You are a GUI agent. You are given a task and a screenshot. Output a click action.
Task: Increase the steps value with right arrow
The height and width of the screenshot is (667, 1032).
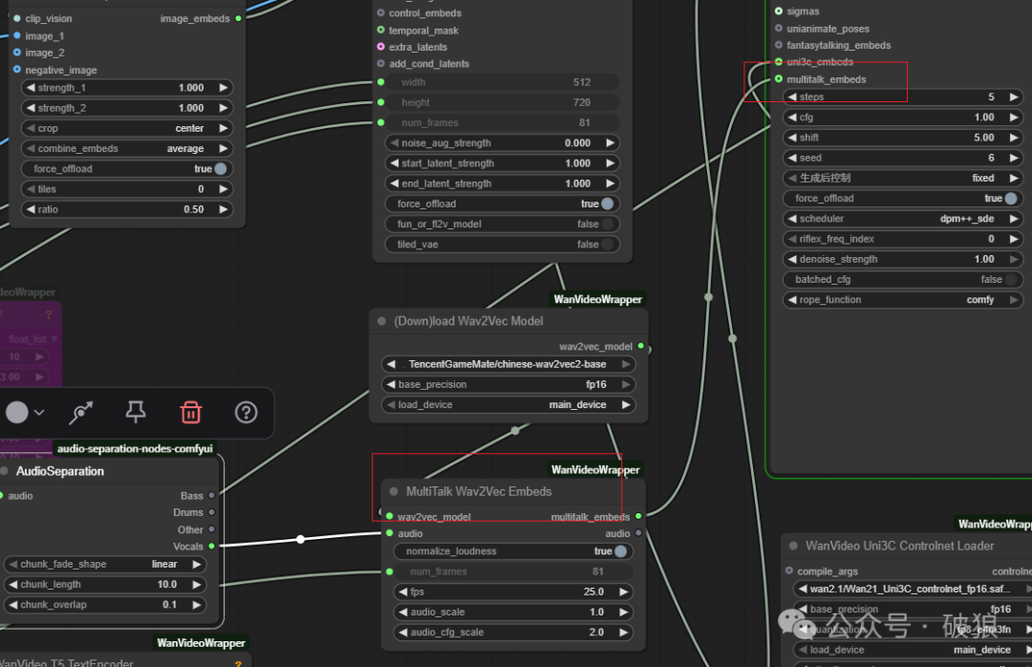click(x=1014, y=97)
